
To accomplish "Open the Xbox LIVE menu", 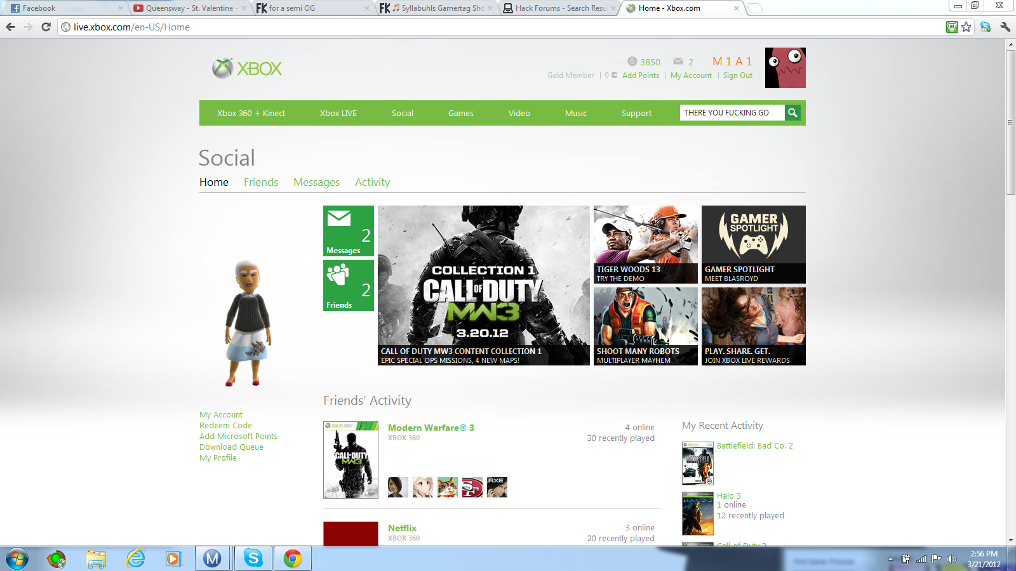I will [338, 113].
